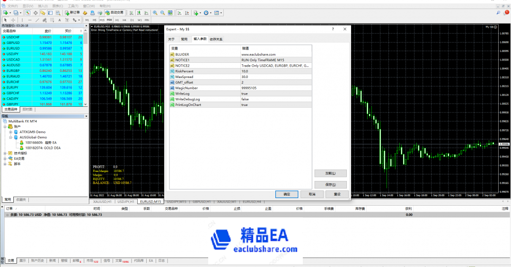
Task: Expand the 技术指标 indicators tree node
Action: 5,154
